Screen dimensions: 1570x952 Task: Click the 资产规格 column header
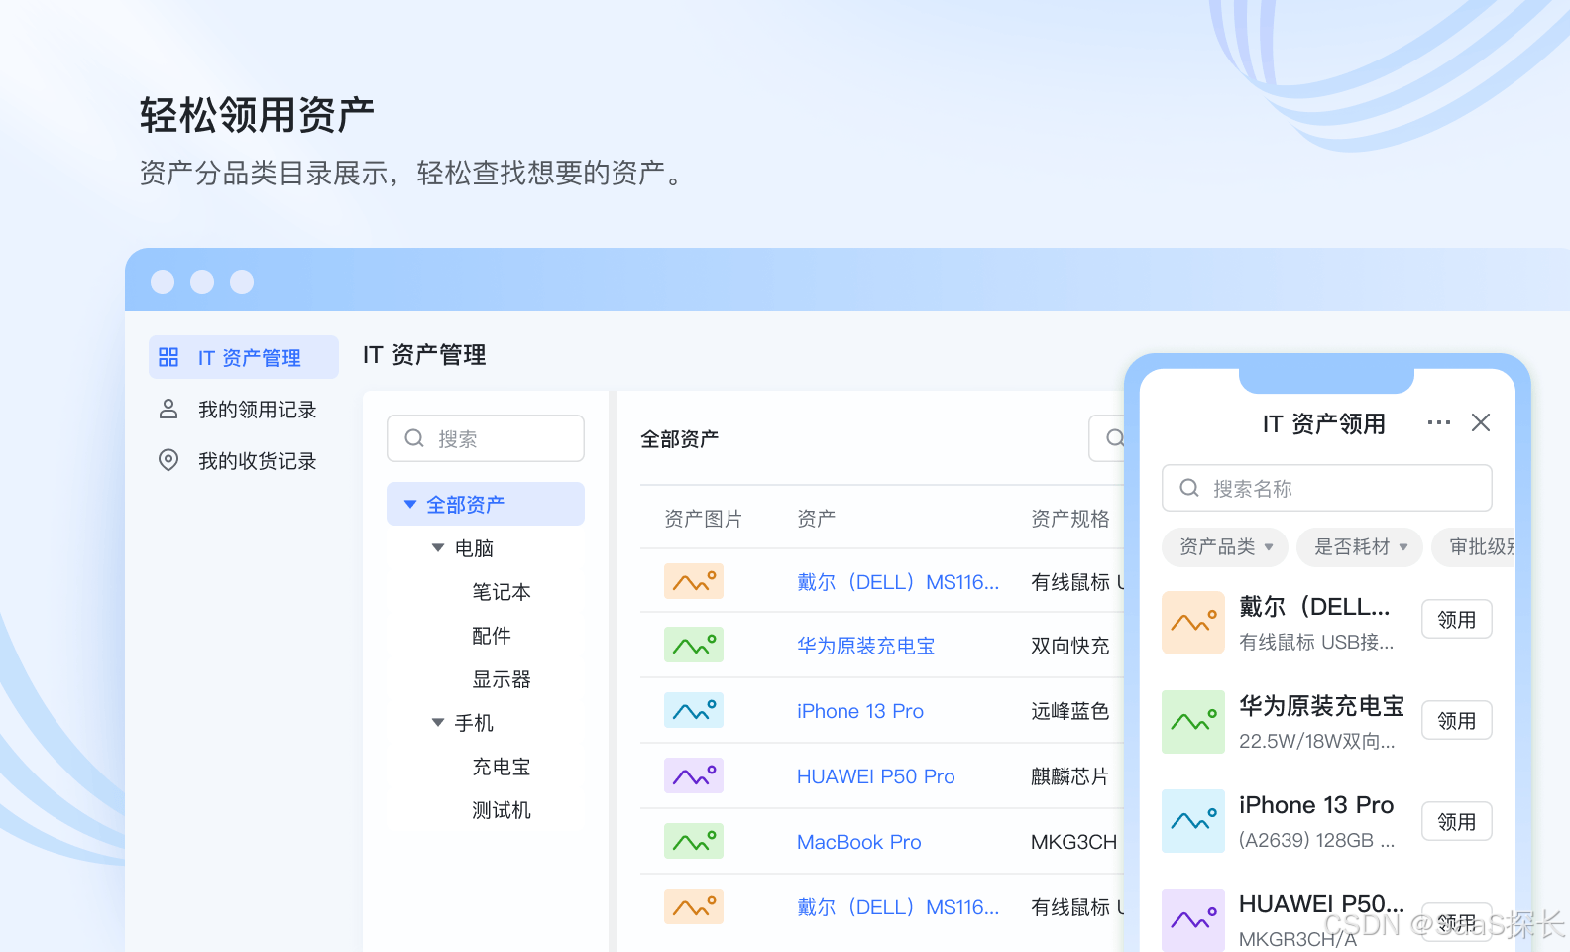pyautogui.click(x=1070, y=519)
